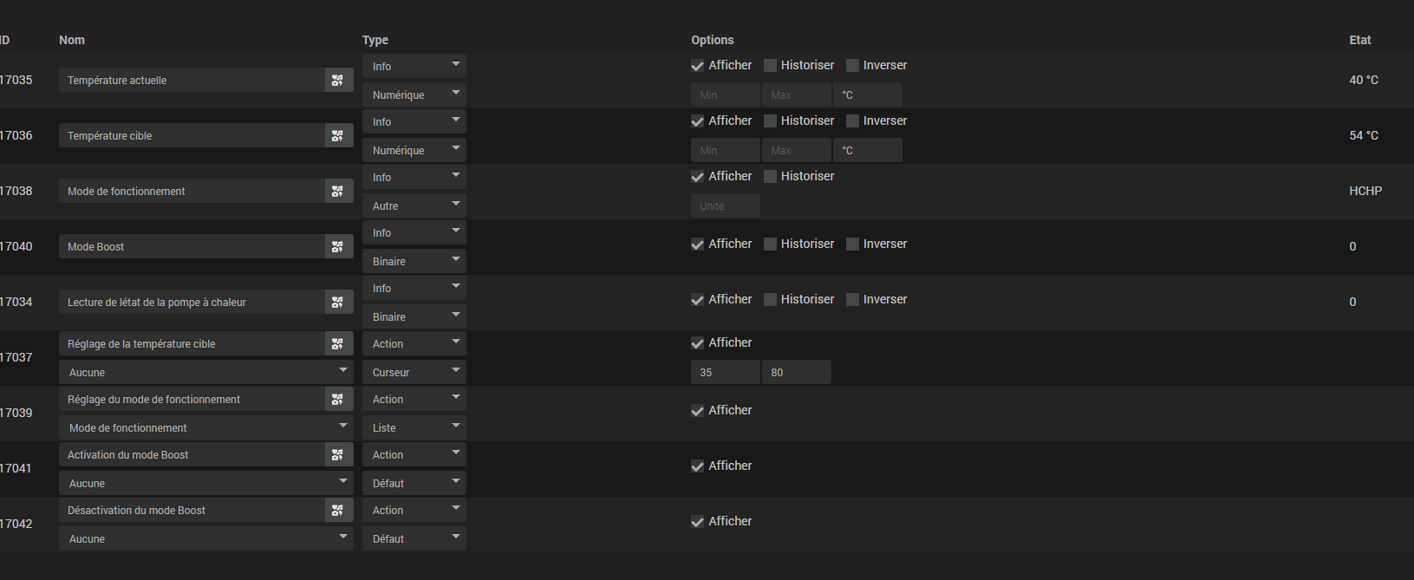Click the Unité field for Mode de fonctionnement
Screen dimensions: 1414x580
[725, 205]
